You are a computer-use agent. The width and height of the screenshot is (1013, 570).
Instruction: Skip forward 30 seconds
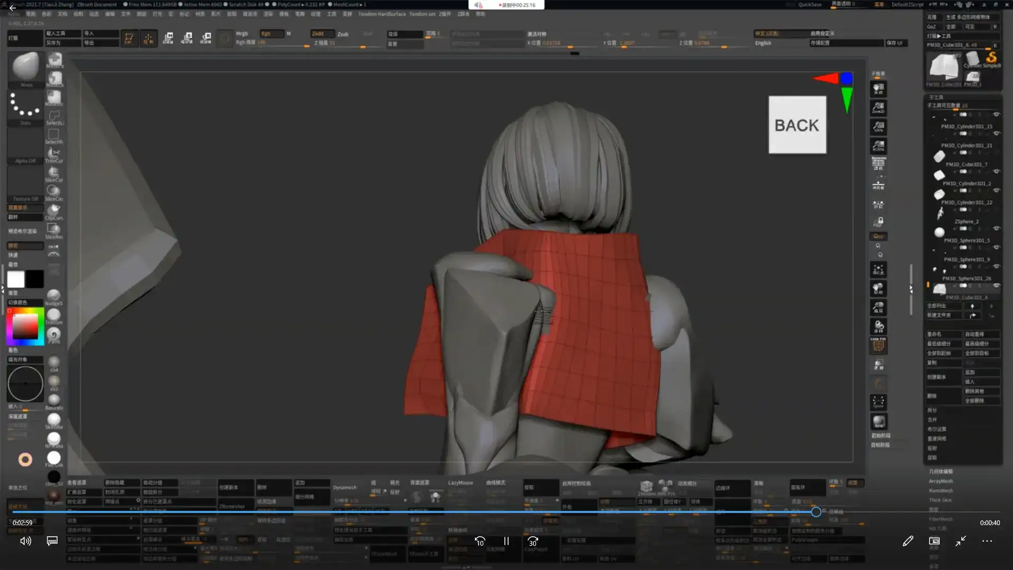533,541
